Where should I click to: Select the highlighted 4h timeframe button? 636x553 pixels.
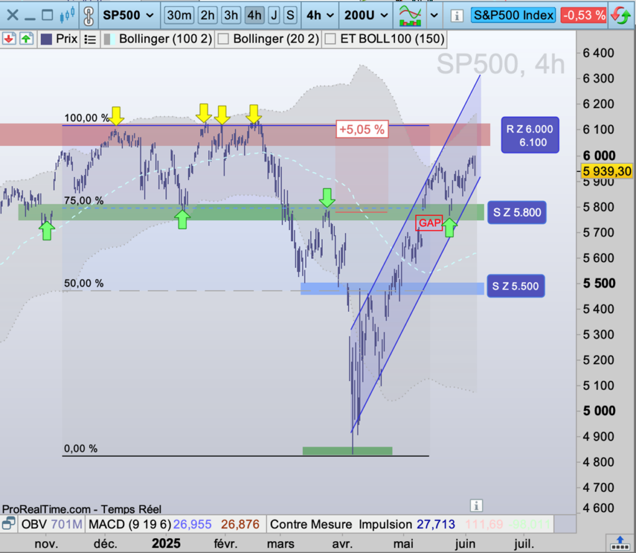[x=254, y=16]
